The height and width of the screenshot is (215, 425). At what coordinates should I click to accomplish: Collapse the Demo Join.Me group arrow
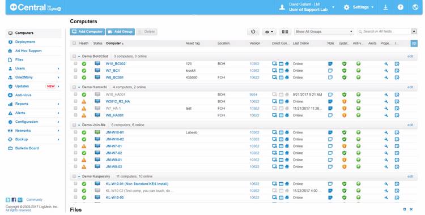79,125
